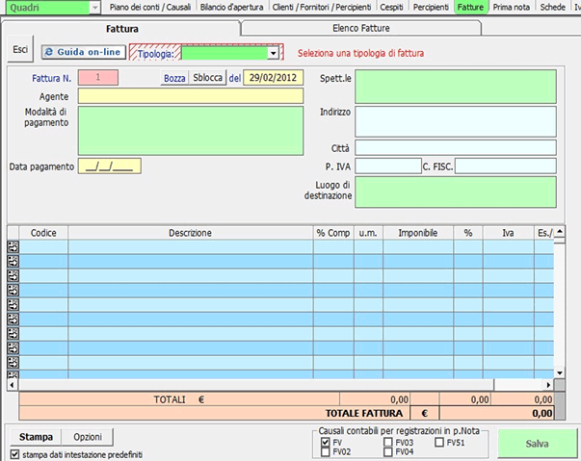Image resolution: width=581 pixels, height=461 pixels.
Task: Click the second row's selector icon
Action: tap(13, 261)
